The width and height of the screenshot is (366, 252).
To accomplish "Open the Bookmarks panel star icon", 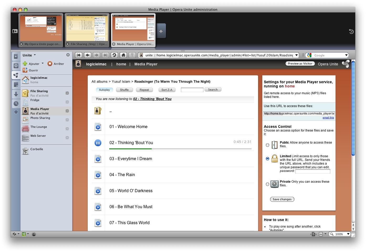I will tap(16, 56).
